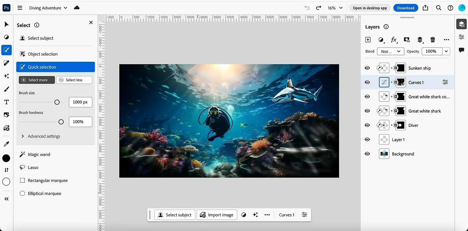The image size is (468, 231).
Task: Check cloud sync status icon
Action: point(77,8)
